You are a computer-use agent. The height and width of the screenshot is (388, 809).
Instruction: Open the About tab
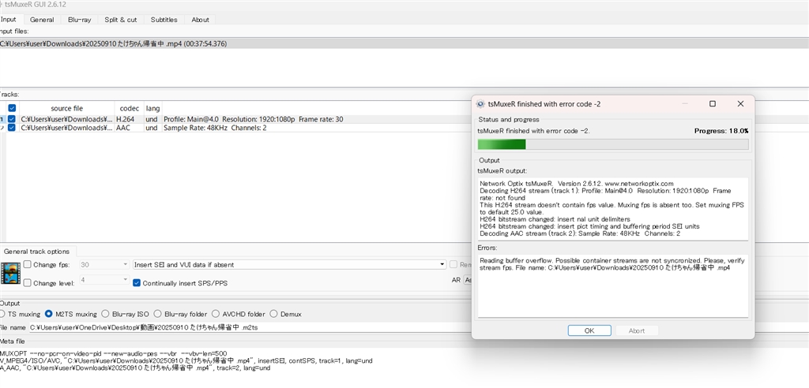coord(200,20)
